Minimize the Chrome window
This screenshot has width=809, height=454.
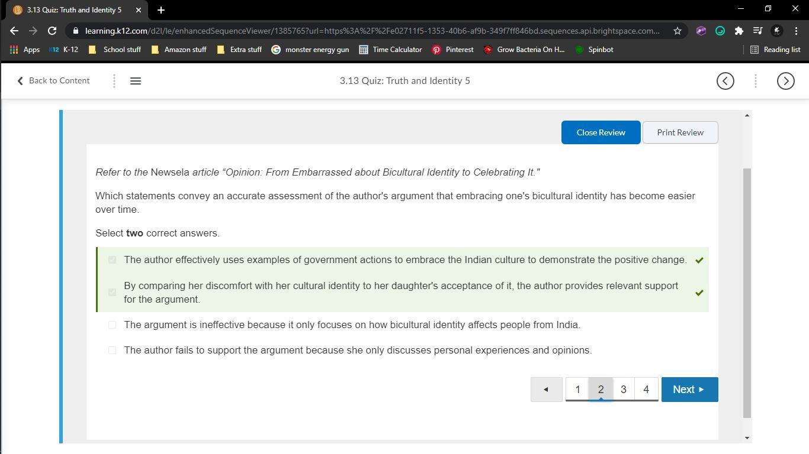tap(740, 9)
